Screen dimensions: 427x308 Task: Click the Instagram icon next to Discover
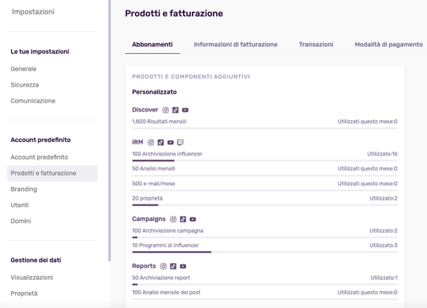pyautogui.click(x=165, y=110)
